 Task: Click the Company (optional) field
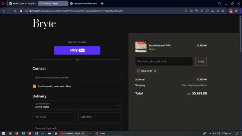(77, 127)
